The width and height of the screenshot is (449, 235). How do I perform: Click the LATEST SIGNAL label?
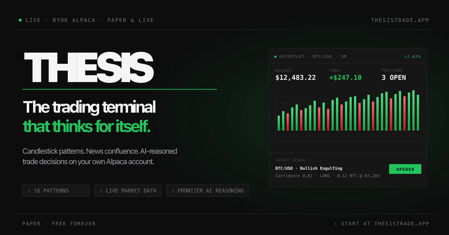[x=291, y=160]
